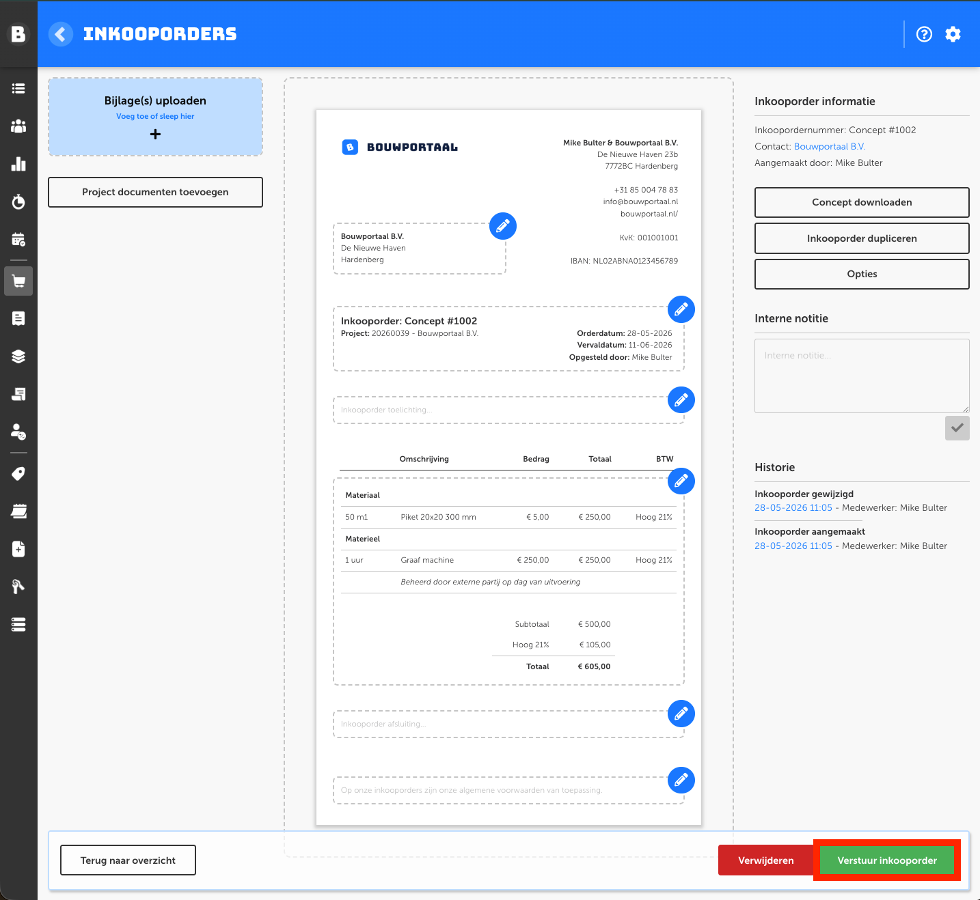Select the 'Piket 20x20 300 mm' line description
Screen dimensions: 980x900
pyautogui.click(x=438, y=517)
